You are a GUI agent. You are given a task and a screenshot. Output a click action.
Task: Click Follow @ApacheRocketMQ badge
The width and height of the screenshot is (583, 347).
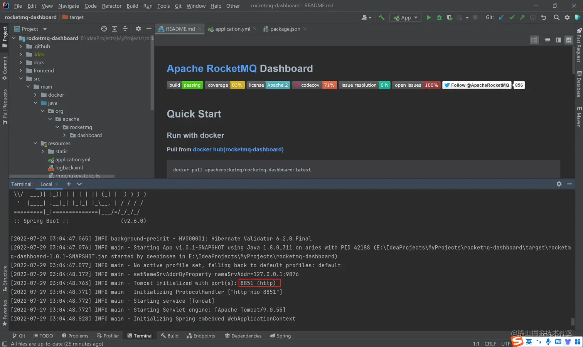[x=477, y=85]
